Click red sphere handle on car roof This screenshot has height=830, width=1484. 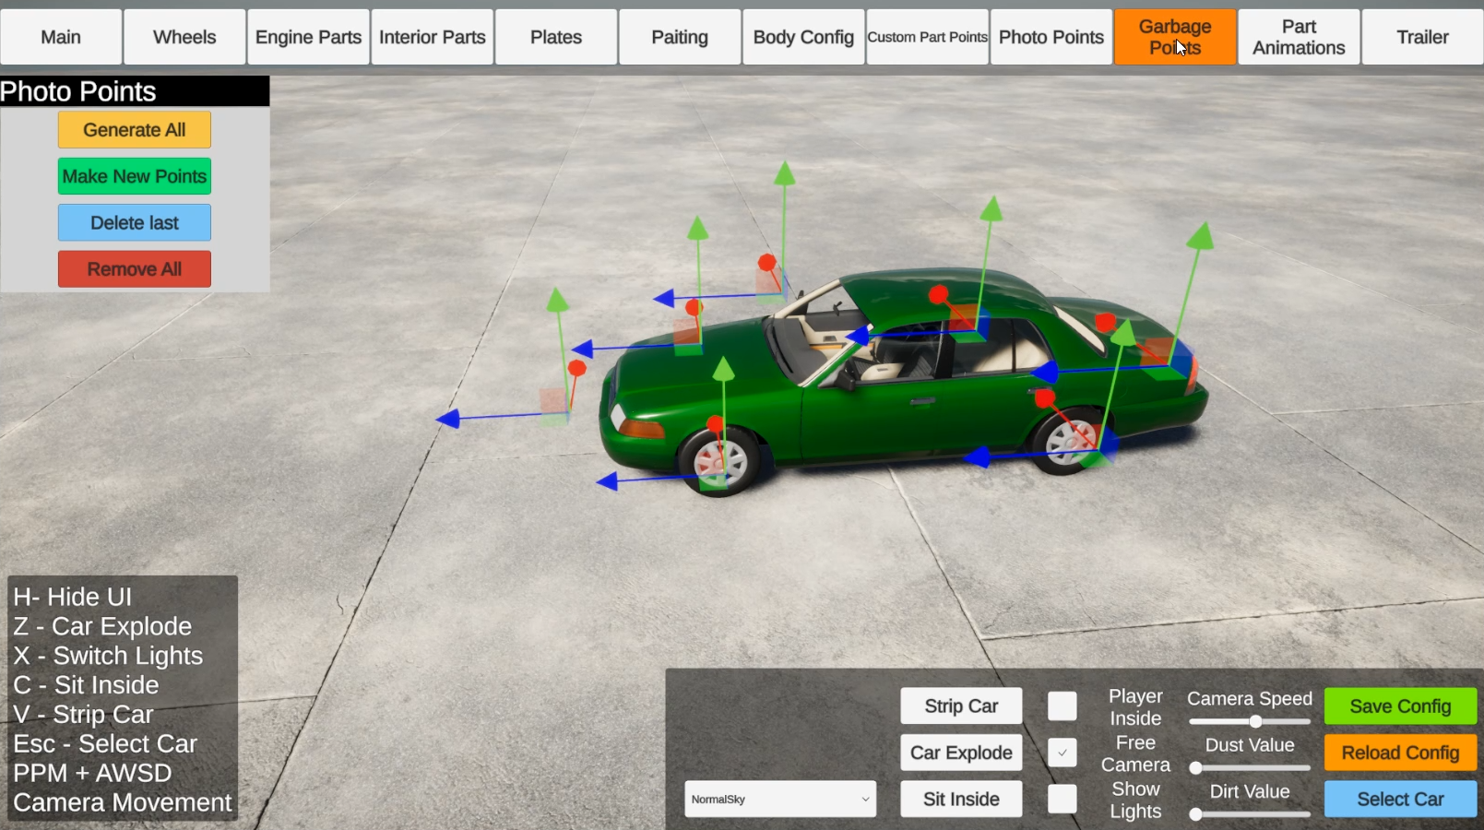(x=939, y=295)
